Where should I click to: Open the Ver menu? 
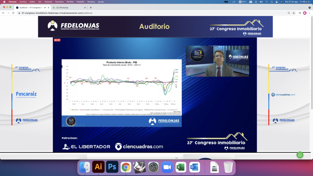click(x=40, y=2)
